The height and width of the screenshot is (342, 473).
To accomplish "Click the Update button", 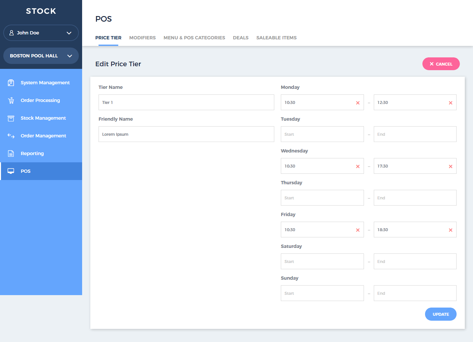I will (x=440, y=314).
